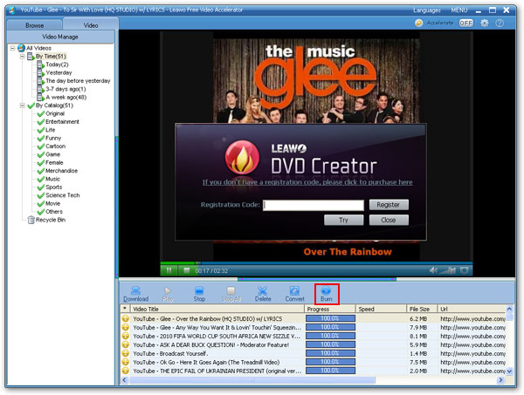This screenshot has width=524, height=395.
Task: Select The day before yesterday tree item
Action: [78, 81]
